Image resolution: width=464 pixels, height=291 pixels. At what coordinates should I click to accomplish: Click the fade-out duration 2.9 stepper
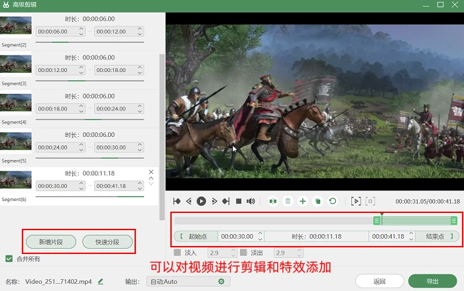click(x=300, y=253)
